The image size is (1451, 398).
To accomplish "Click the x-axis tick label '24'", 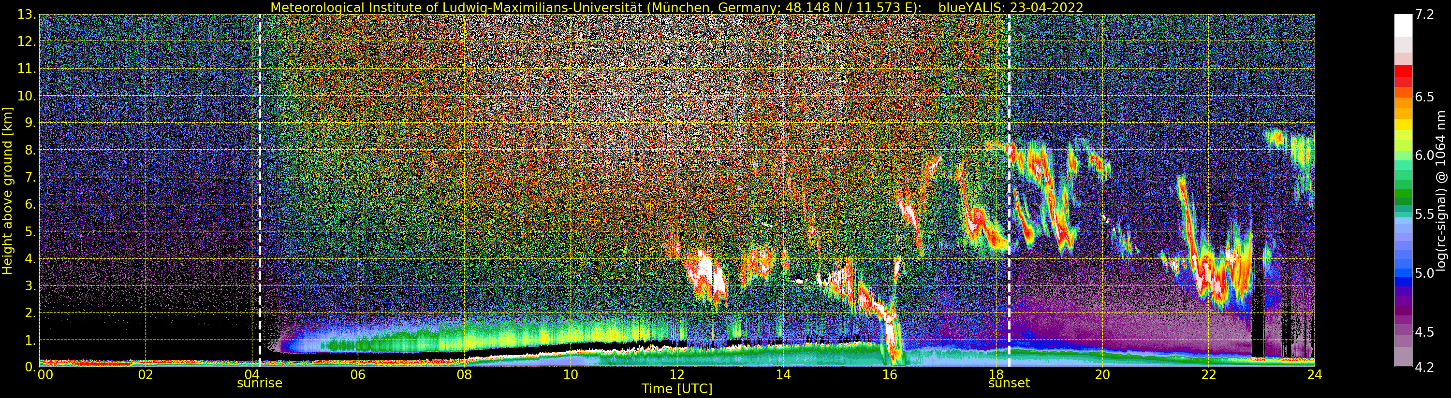I will tap(1315, 374).
